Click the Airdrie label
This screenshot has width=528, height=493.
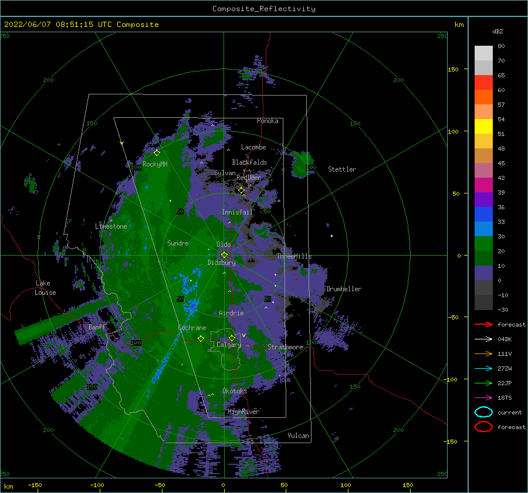click(231, 313)
